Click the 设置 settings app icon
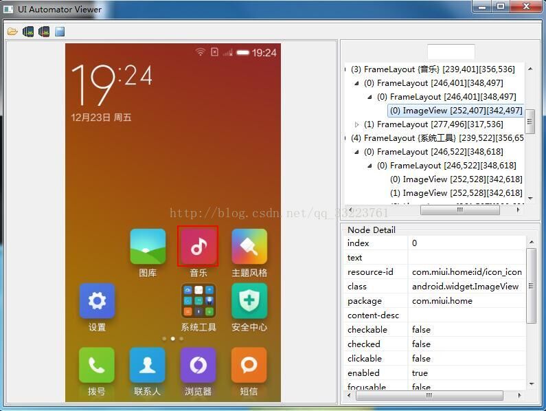Screen dimensions: 546x411 tap(97, 301)
